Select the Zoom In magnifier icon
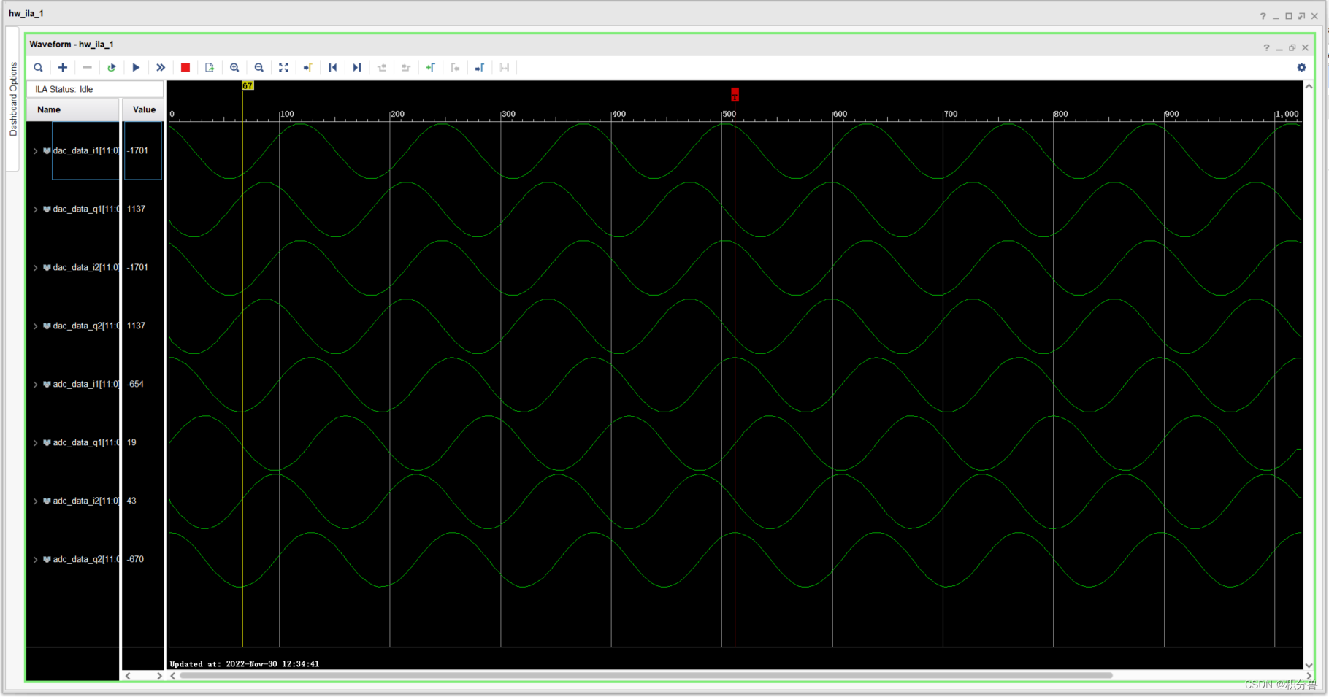Image resolution: width=1329 pixels, height=697 pixels. (234, 67)
